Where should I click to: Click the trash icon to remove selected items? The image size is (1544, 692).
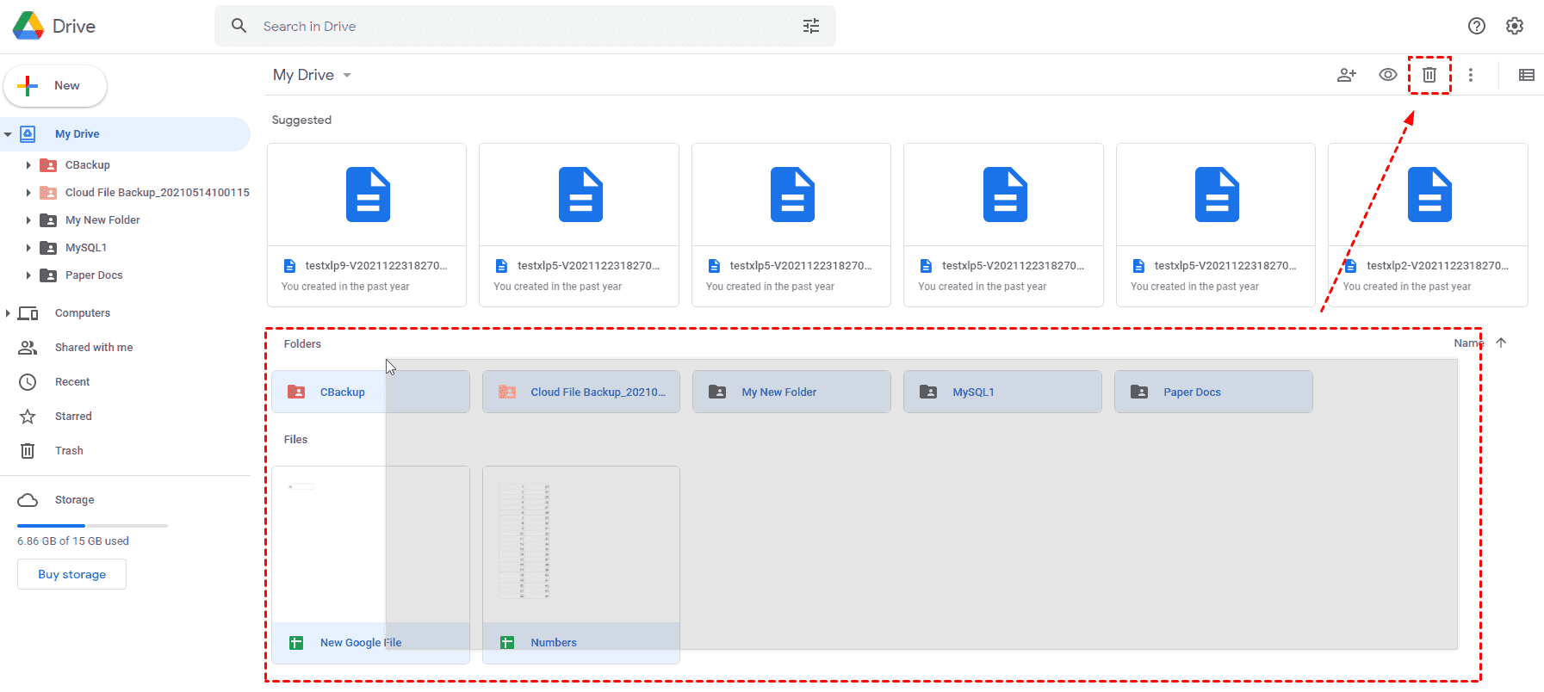coord(1429,75)
